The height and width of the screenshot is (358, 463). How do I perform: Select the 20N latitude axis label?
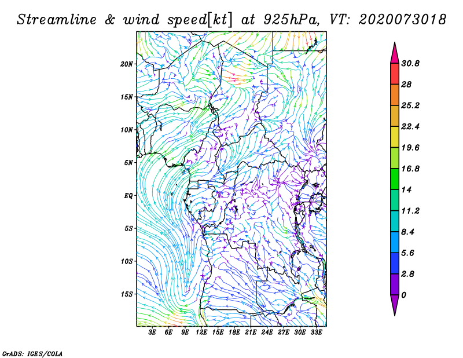coord(127,64)
